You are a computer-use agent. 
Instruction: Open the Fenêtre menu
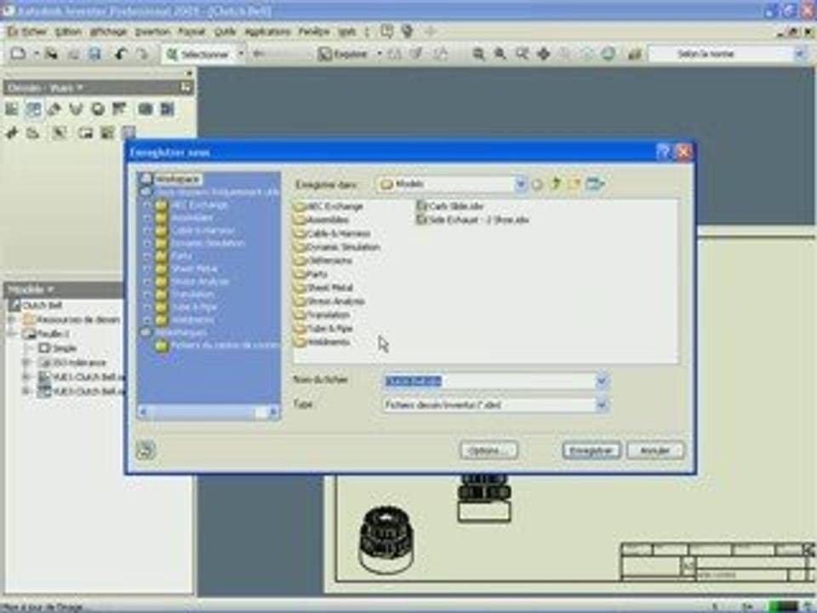click(314, 32)
